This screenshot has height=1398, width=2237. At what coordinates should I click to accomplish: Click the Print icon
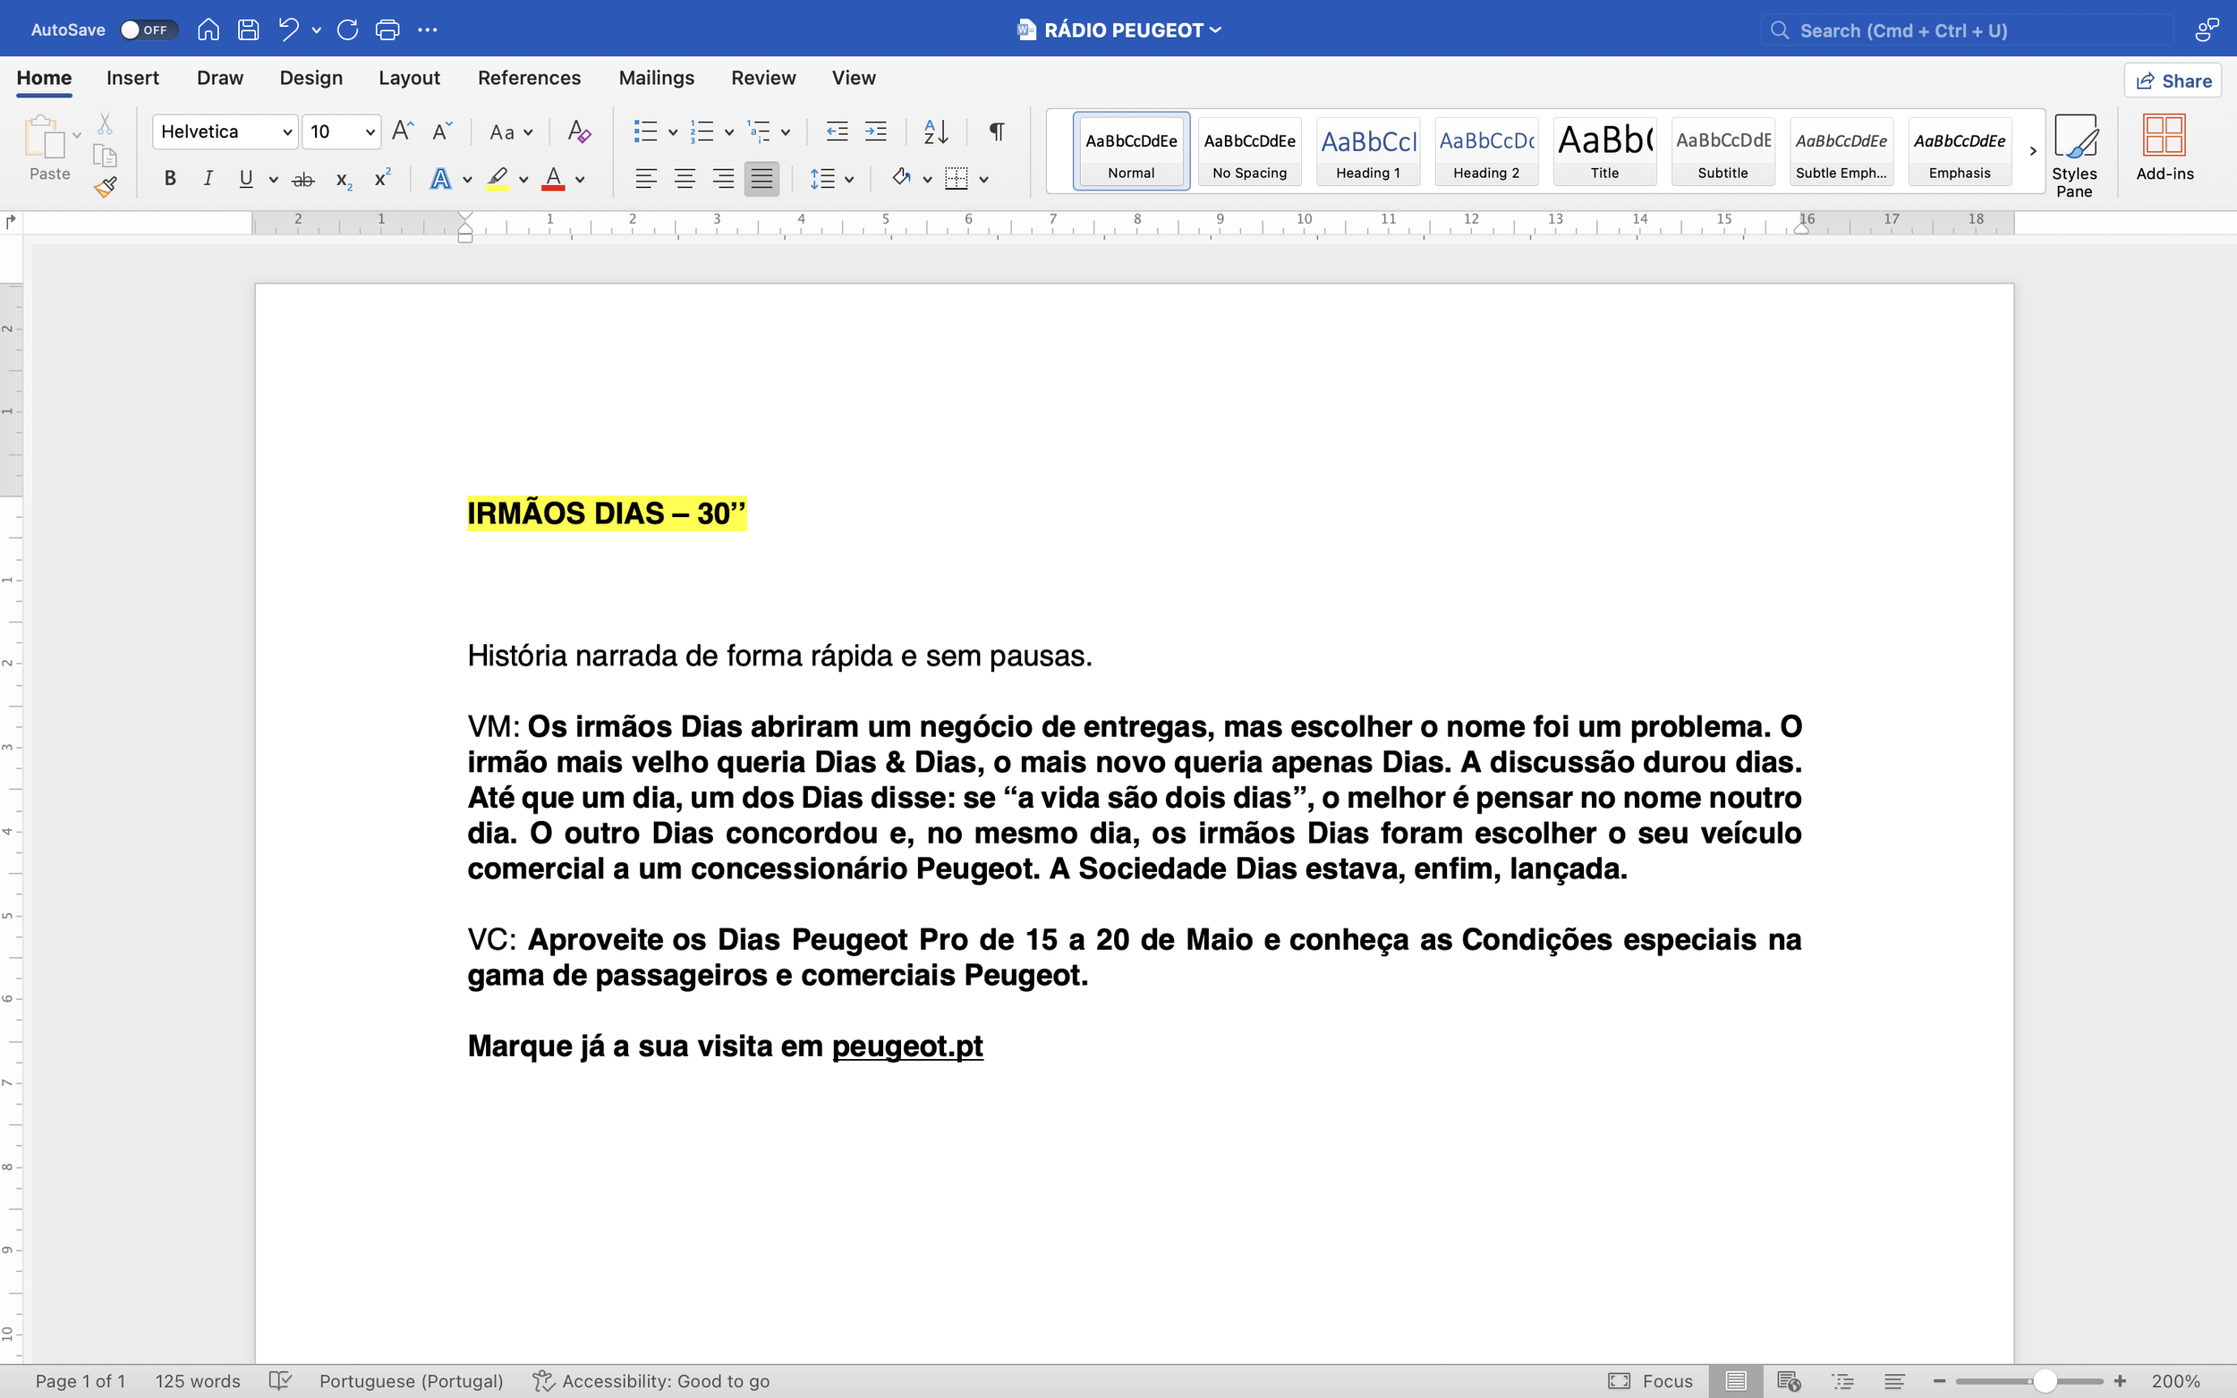pyautogui.click(x=387, y=30)
